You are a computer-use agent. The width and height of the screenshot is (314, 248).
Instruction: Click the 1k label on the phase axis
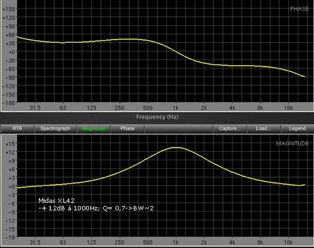pos(176,108)
